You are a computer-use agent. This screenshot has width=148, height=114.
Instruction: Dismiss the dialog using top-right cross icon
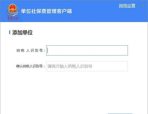pos(143,6)
